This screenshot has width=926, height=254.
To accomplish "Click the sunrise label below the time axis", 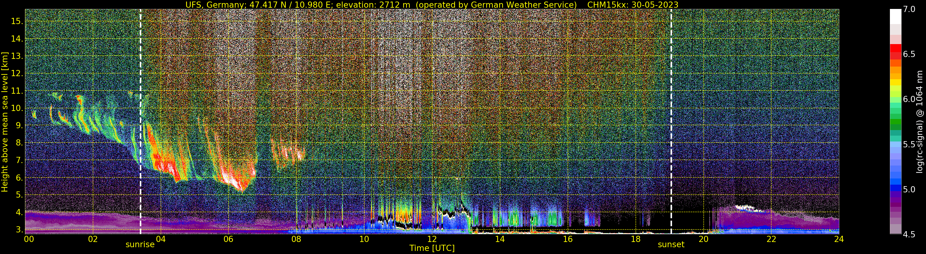I will pyautogui.click(x=140, y=245).
